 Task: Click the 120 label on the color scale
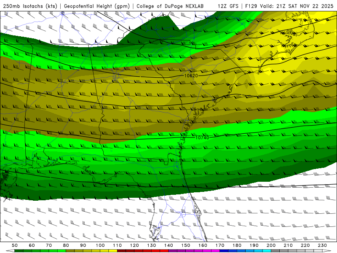coord(134,245)
